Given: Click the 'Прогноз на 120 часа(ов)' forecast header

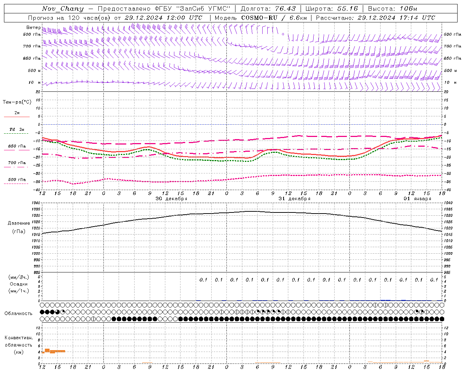Looking at the screenshot, I should click(x=70, y=18).
